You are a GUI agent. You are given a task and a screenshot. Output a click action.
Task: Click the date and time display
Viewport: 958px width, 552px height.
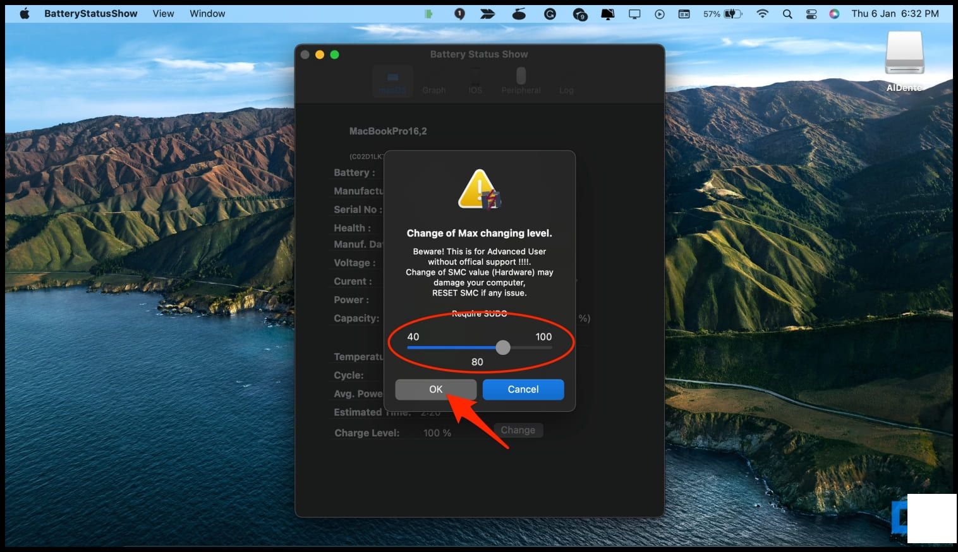[x=895, y=13]
